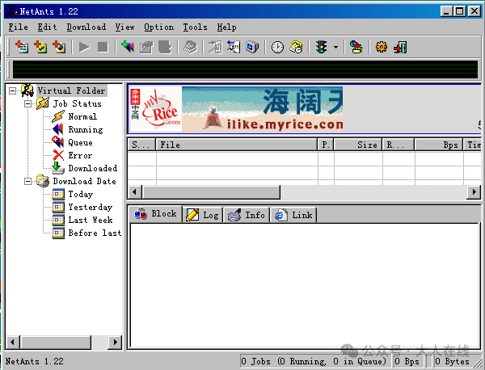Click the add to queue arrows icon
The width and height of the screenshot is (485, 370).
128,47
